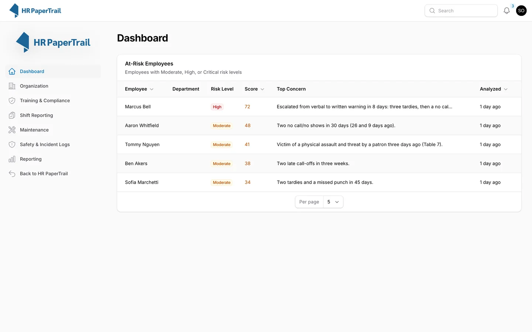This screenshot has height=332, width=532.
Task: Open Training & Compliance section
Action: (53, 101)
